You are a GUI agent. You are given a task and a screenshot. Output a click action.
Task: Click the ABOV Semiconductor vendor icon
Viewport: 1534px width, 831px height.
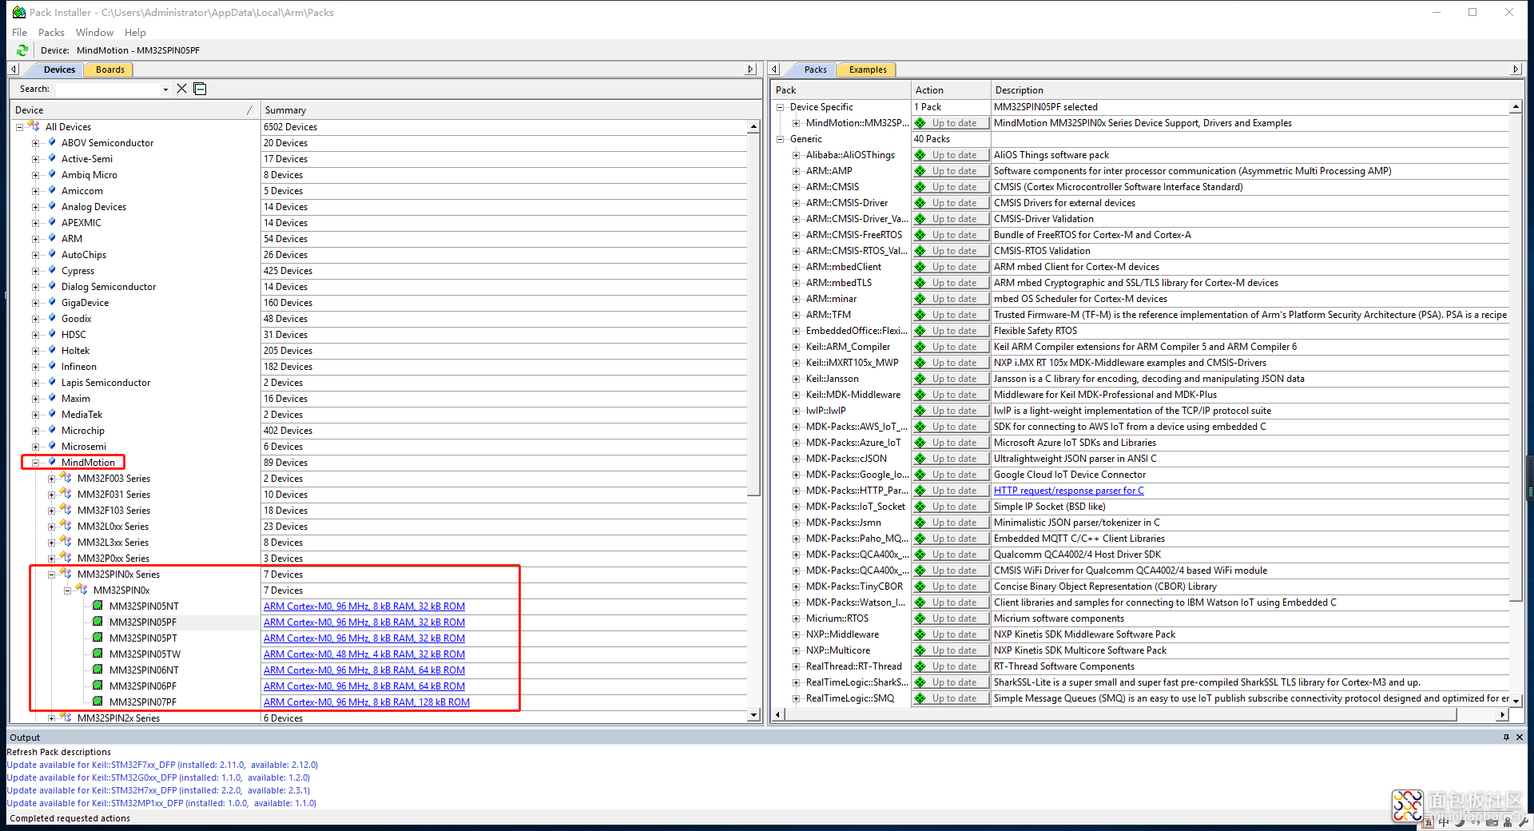point(52,142)
